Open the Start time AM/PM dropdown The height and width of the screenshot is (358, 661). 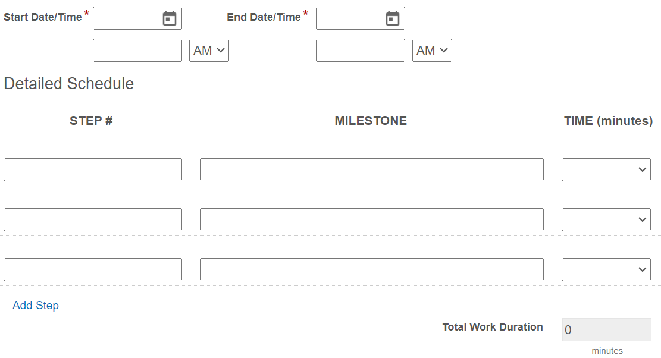tap(209, 50)
